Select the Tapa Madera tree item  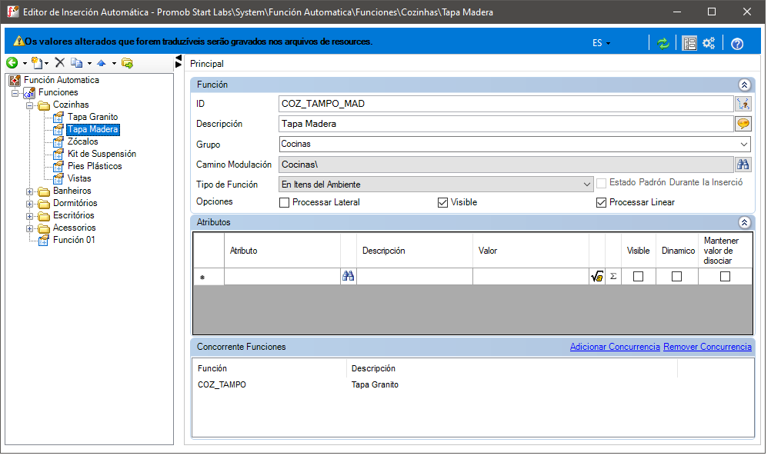point(92,129)
